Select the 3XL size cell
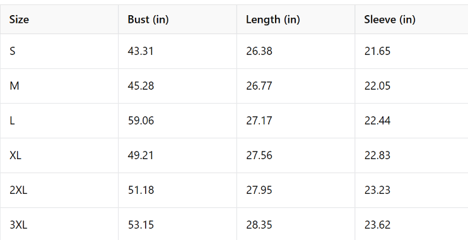The width and height of the screenshot is (468, 240). pyautogui.click(x=59, y=224)
